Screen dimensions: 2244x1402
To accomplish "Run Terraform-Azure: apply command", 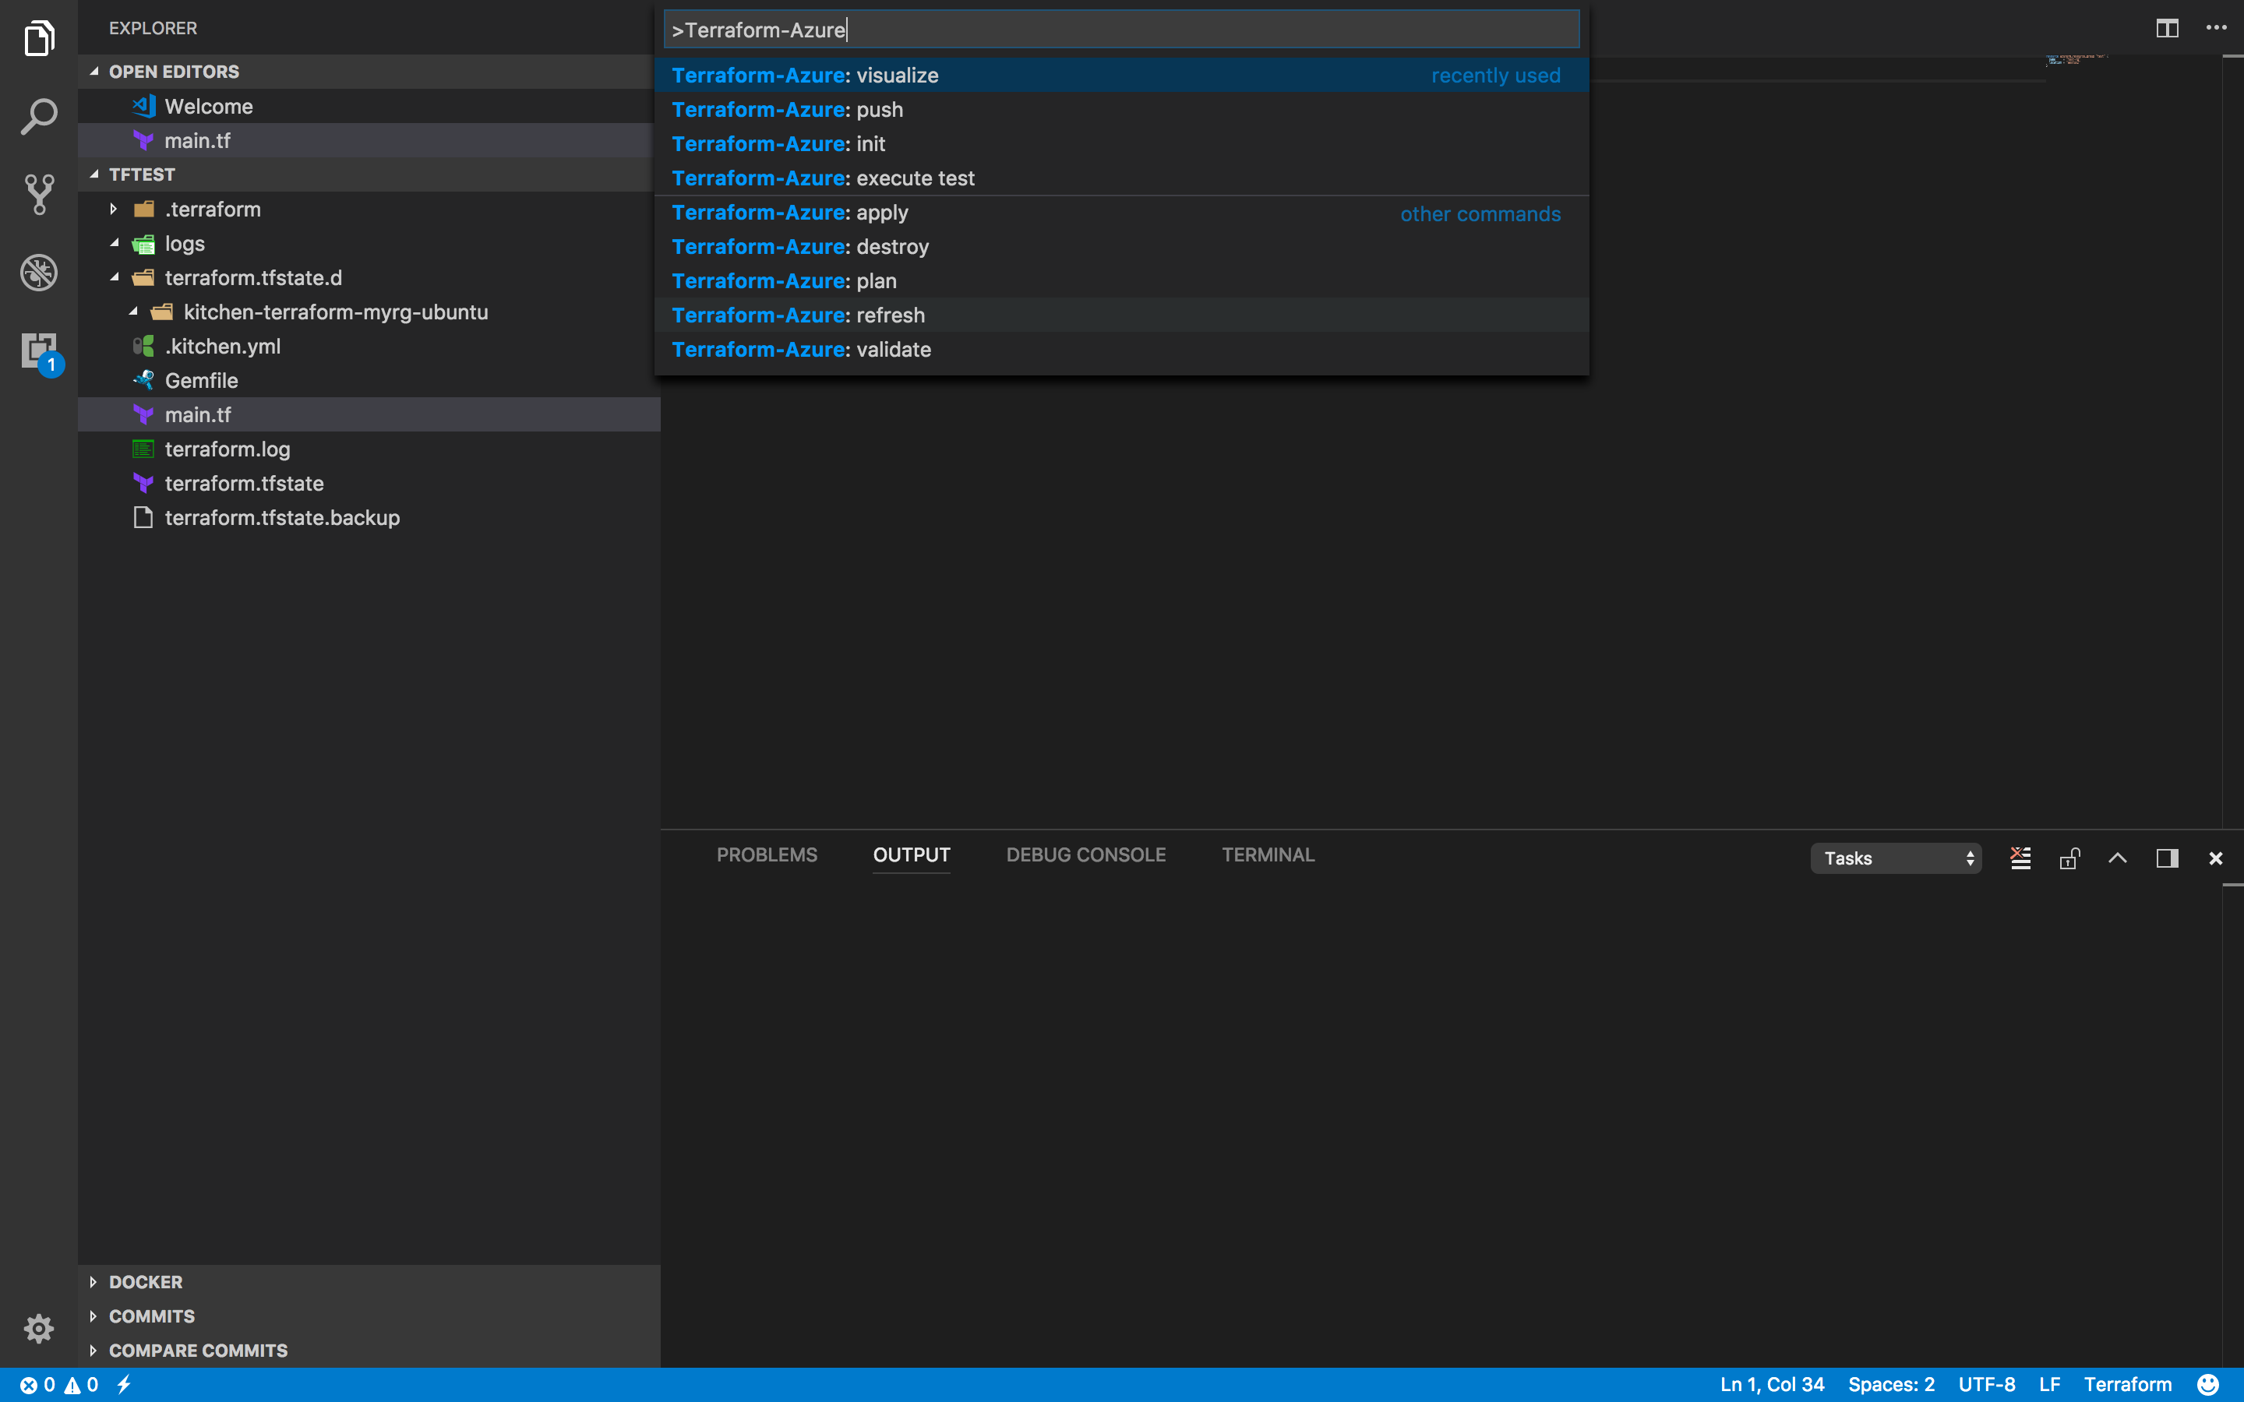I will tap(1121, 213).
